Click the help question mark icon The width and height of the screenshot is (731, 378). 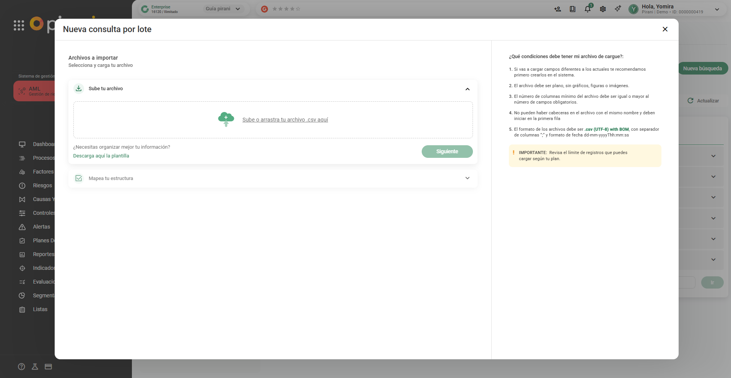coord(21,367)
